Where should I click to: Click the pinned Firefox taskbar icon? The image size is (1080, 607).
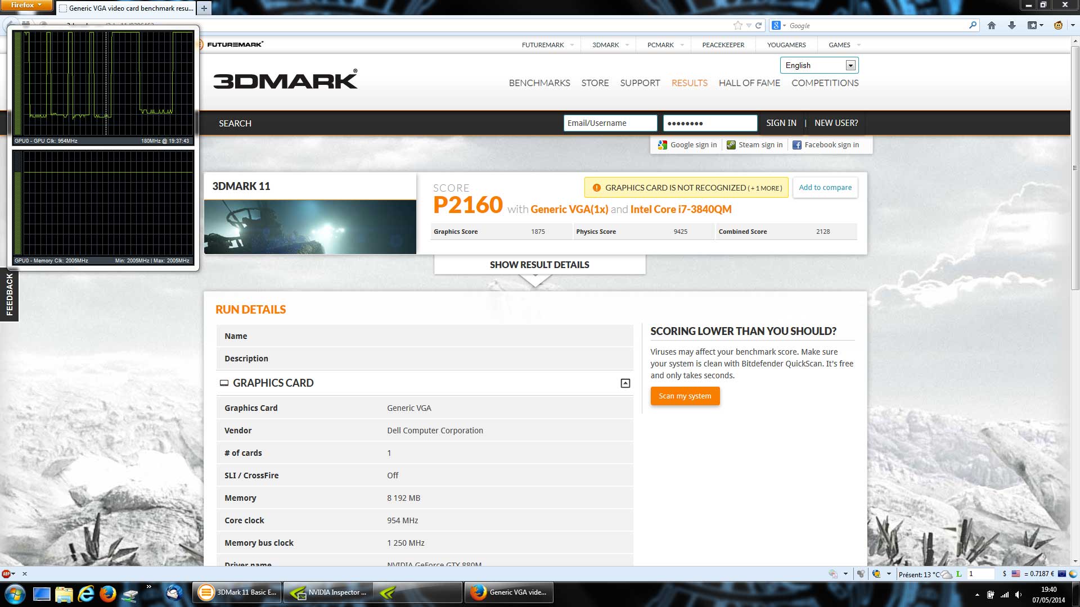pyautogui.click(x=107, y=594)
